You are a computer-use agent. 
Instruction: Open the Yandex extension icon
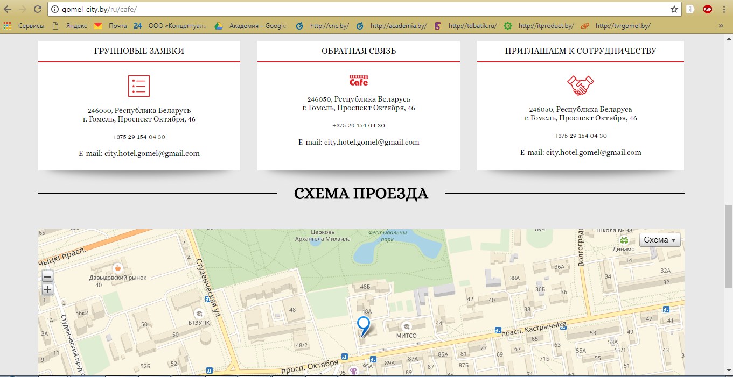[x=690, y=9]
